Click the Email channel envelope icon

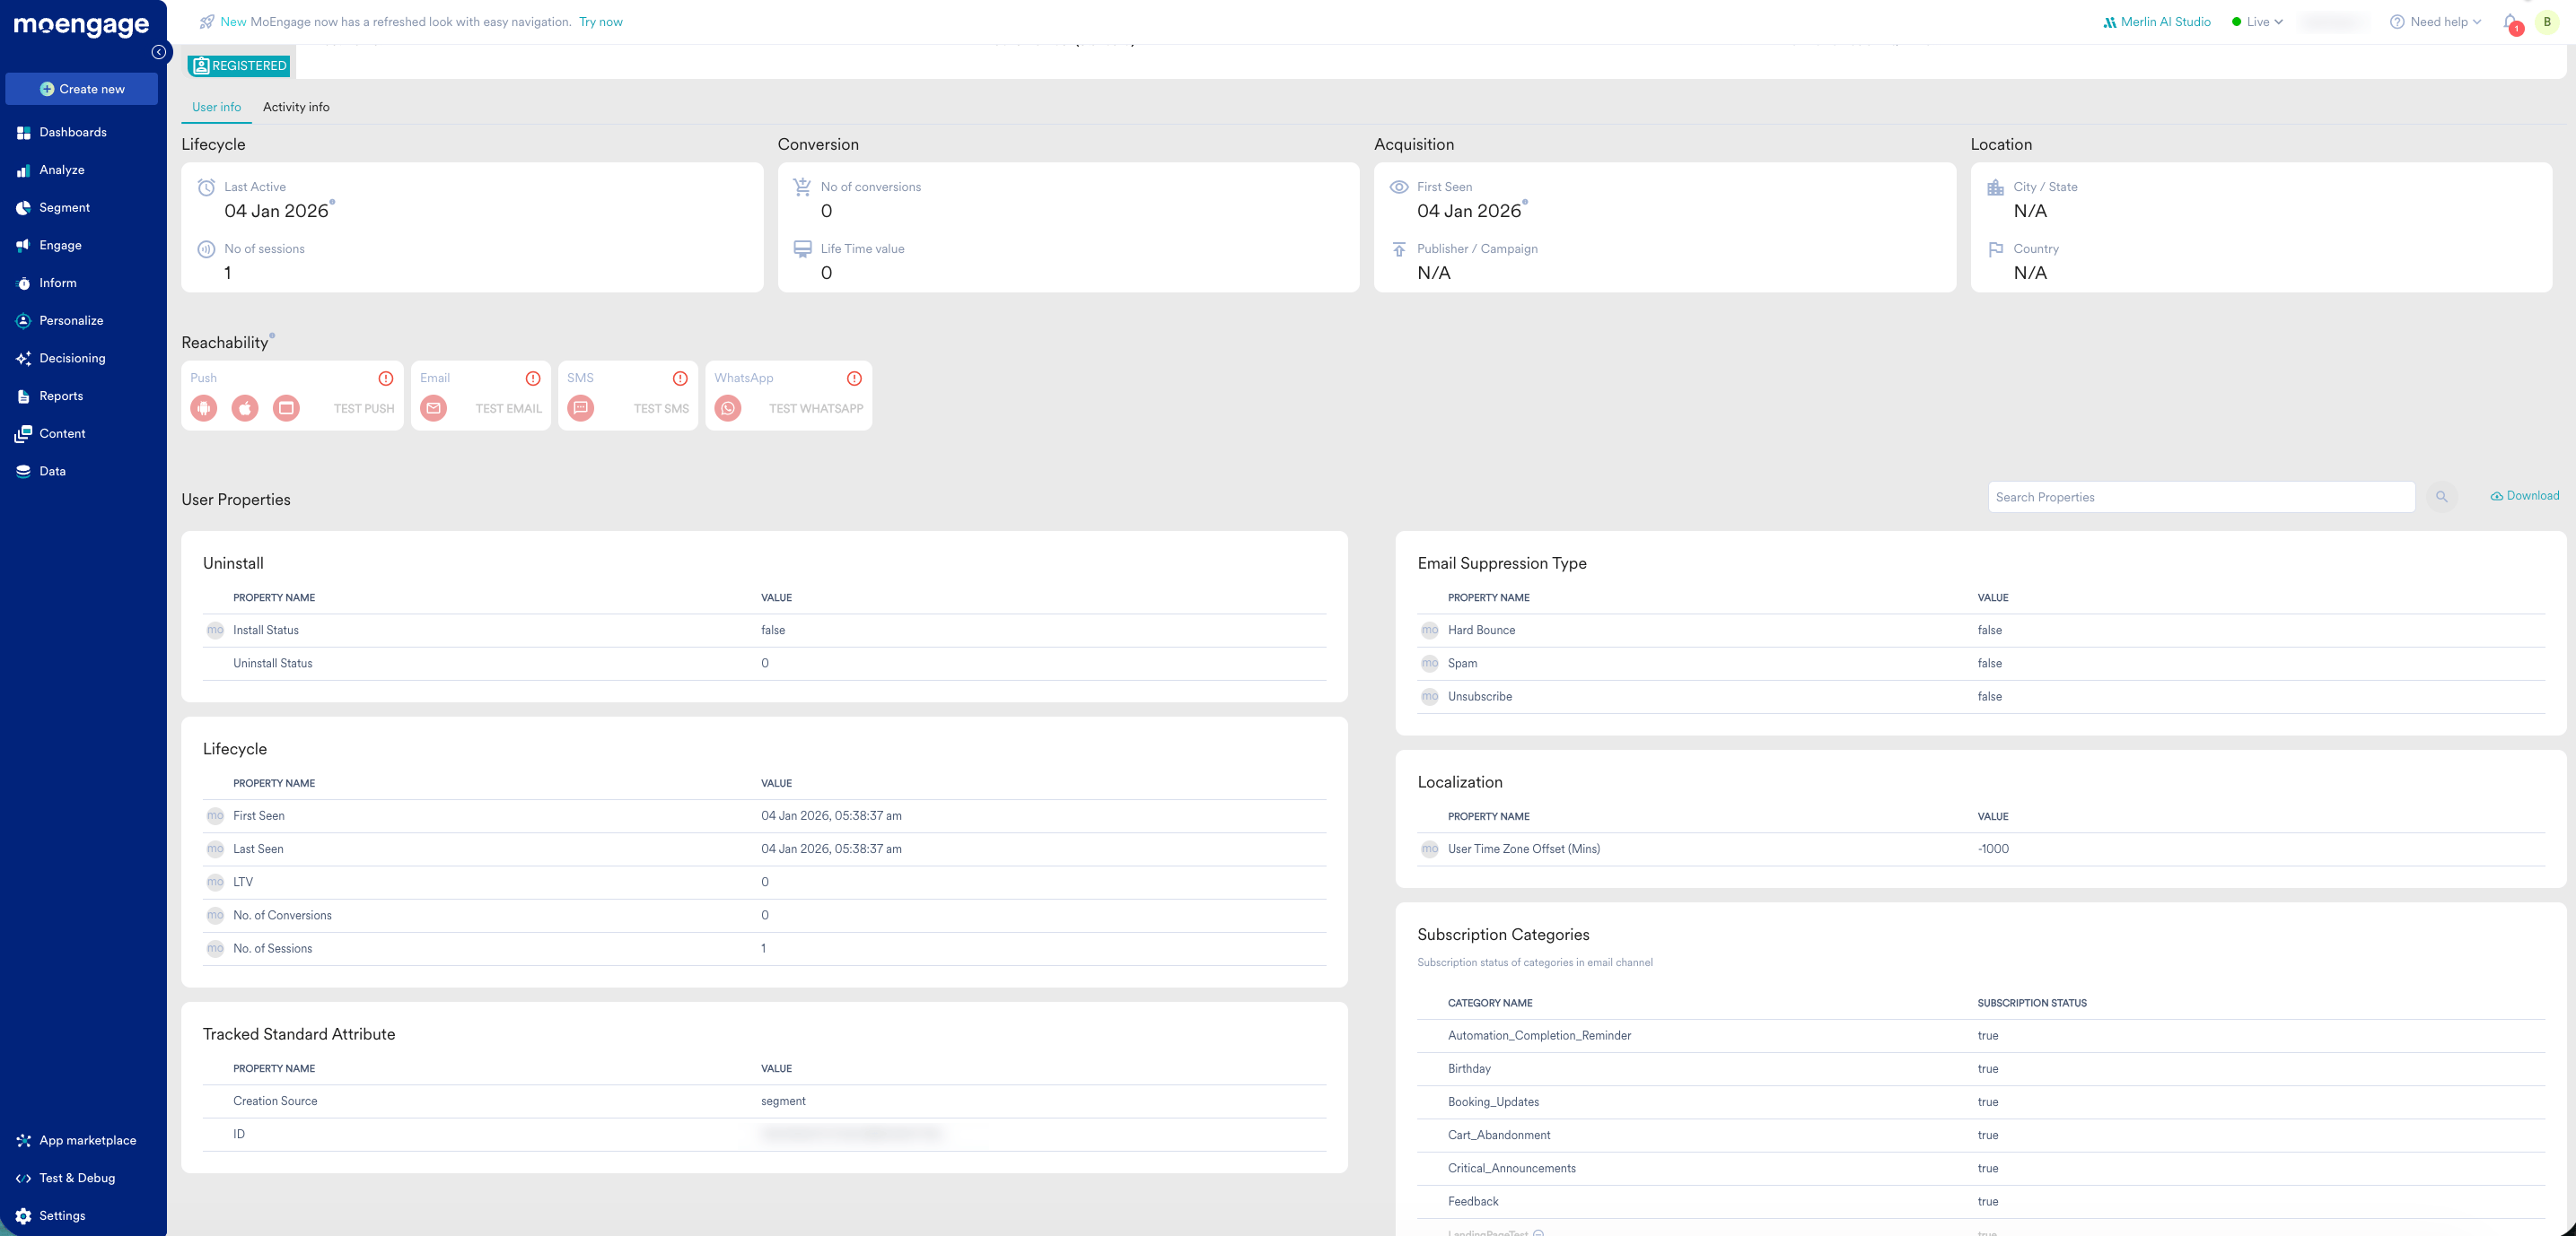(x=434, y=408)
